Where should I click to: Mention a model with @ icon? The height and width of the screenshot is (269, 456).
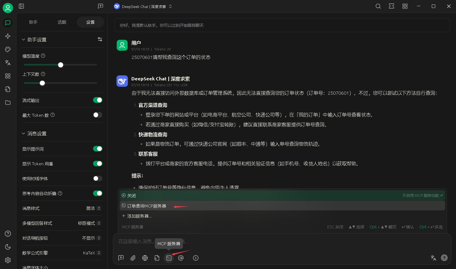point(181,258)
